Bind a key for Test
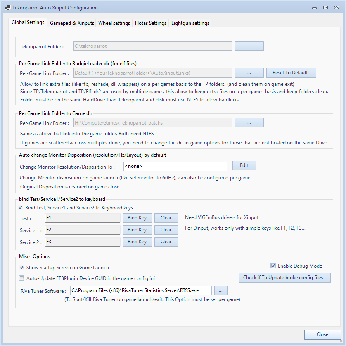This screenshot has height=346, width=346. (x=137, y=218)
